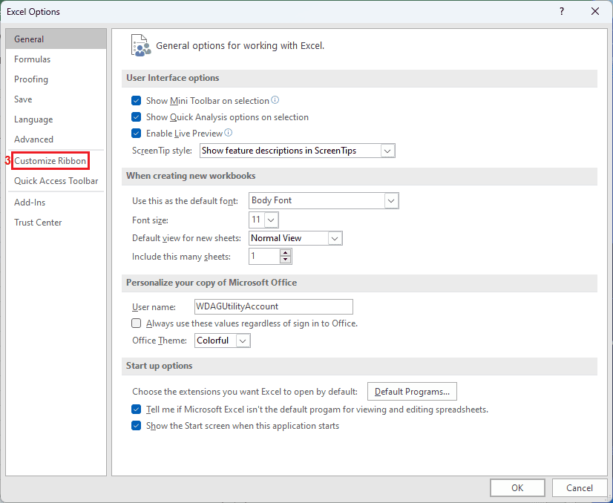Image resolution: width=613 pixels, height=503 pixels.
Task: Open Quick Access Toolbar category
Action: 56,181
